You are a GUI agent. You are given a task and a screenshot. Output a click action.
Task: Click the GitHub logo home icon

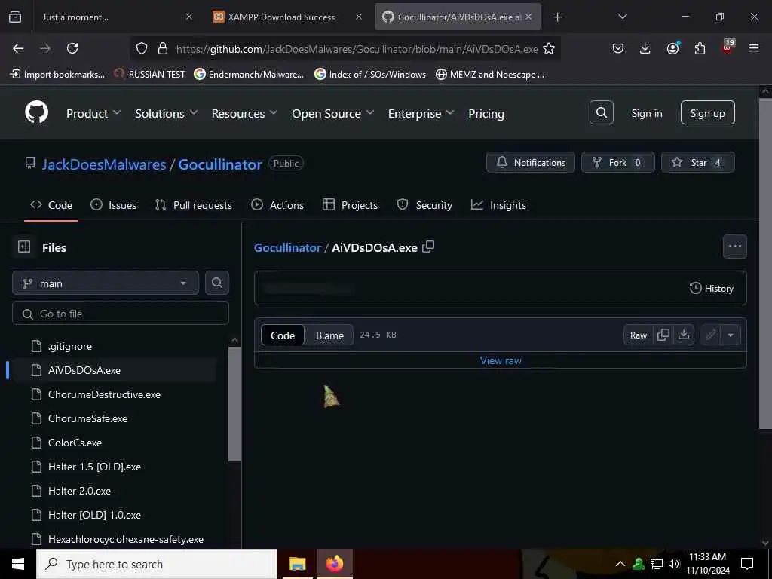coord(36,112)
